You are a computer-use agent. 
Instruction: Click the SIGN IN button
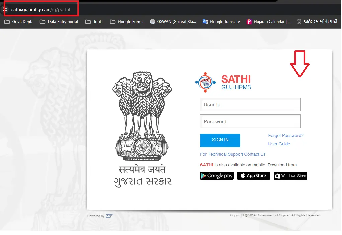coord(220,140)
